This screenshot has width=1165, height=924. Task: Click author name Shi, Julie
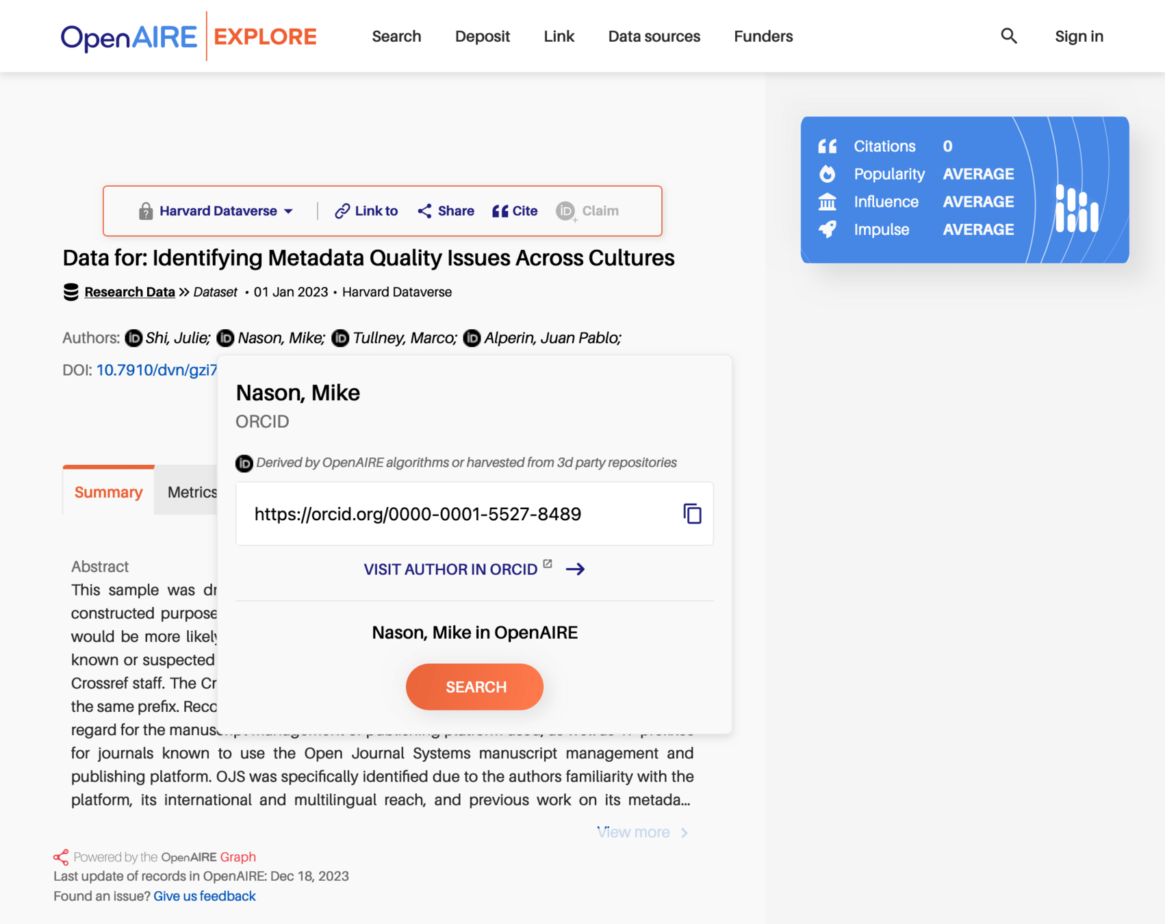tap(178, 338)
